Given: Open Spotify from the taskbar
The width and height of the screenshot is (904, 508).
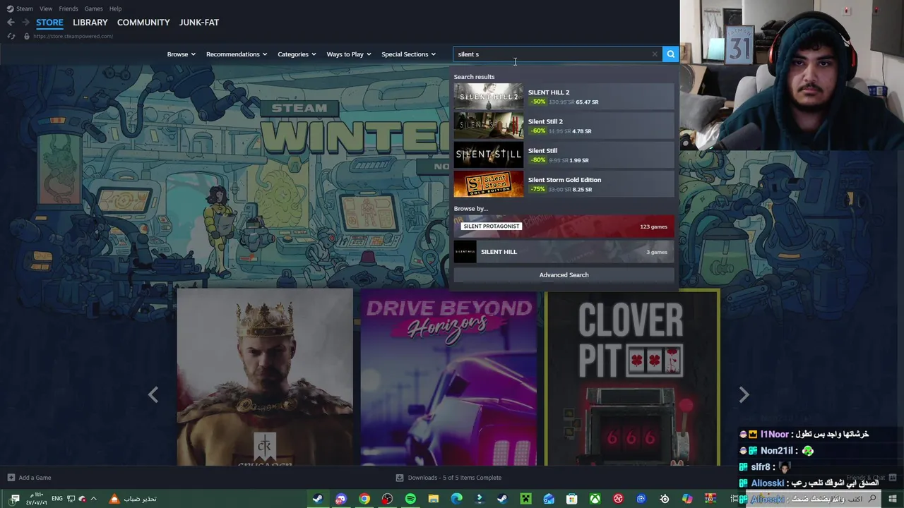Looking at the screenshot, I should pos(410,499).
